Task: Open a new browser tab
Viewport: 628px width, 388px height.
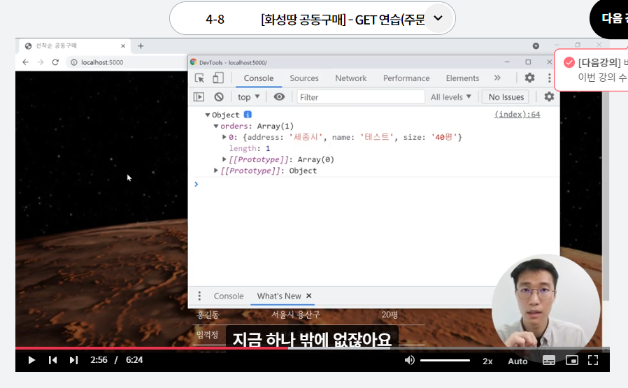Action: tap(141, 46)
